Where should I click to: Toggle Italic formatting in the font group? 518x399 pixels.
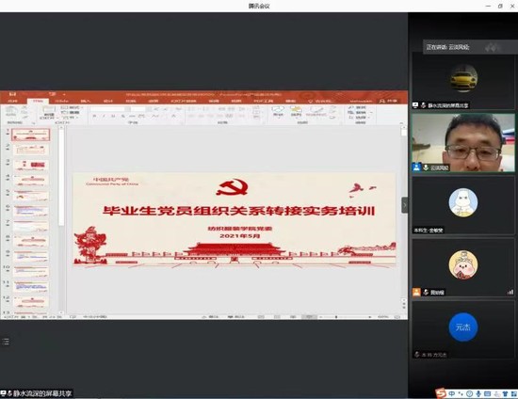pos(104,116)
